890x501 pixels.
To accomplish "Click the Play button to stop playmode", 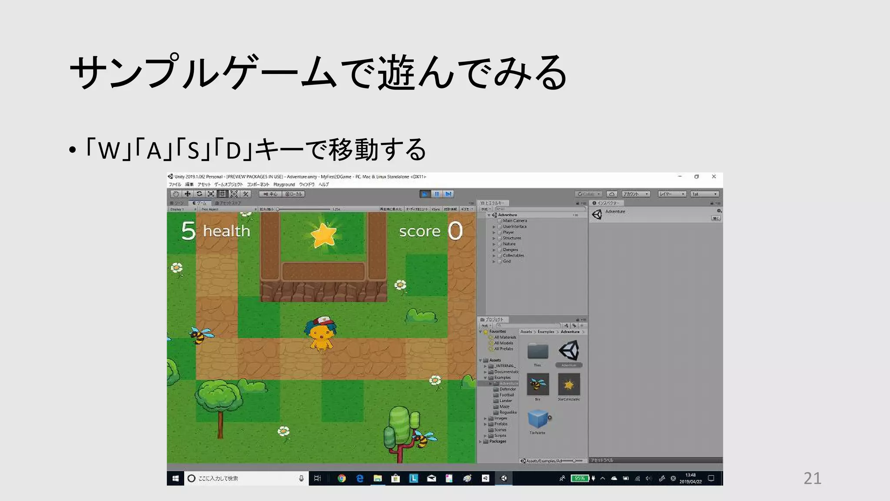I will 425,194.
